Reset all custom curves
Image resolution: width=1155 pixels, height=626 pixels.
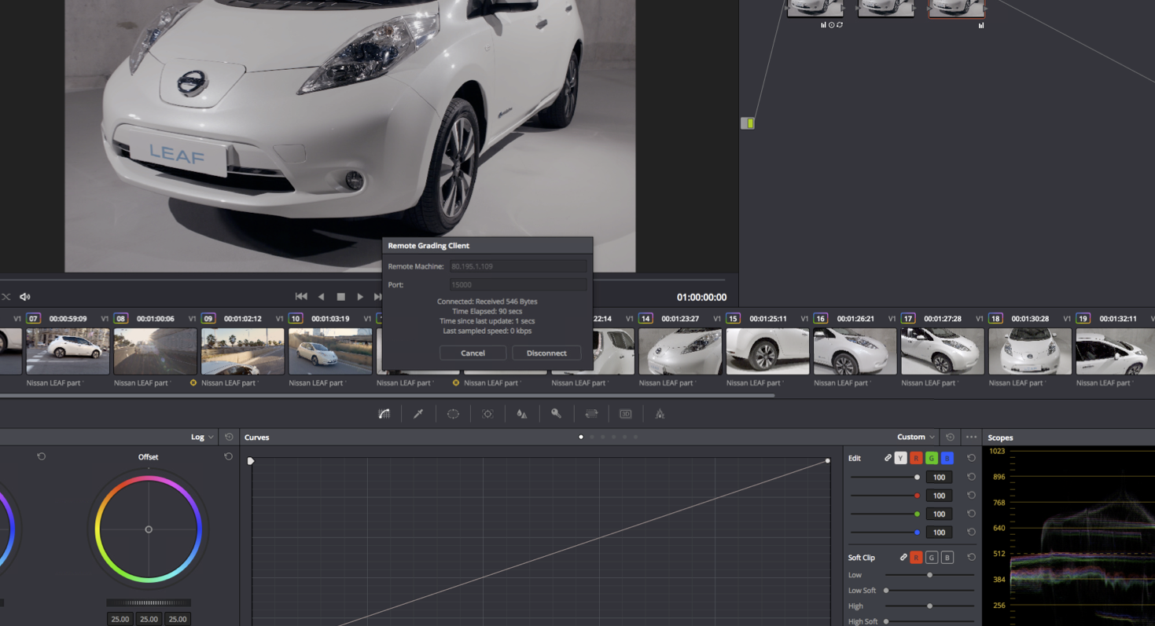click(x=950, y=437)
